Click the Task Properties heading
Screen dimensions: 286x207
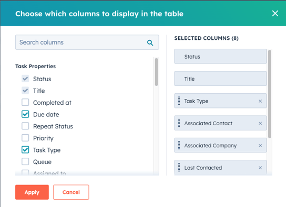[36, 67]
